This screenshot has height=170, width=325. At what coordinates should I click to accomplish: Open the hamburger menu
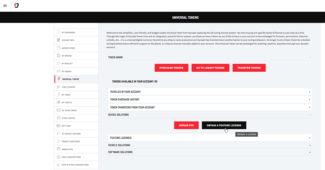pyautogui.click(x=5, y=5)
